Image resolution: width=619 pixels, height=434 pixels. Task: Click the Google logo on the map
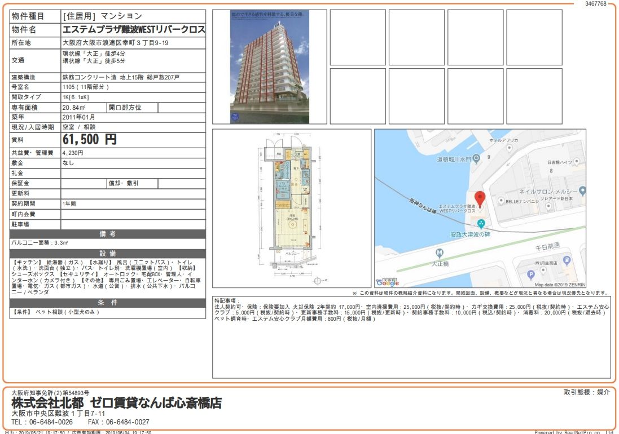(x=388, y=282)
